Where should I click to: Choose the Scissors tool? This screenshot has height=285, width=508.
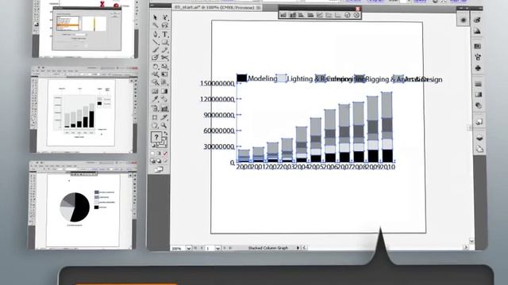[165, 58]
